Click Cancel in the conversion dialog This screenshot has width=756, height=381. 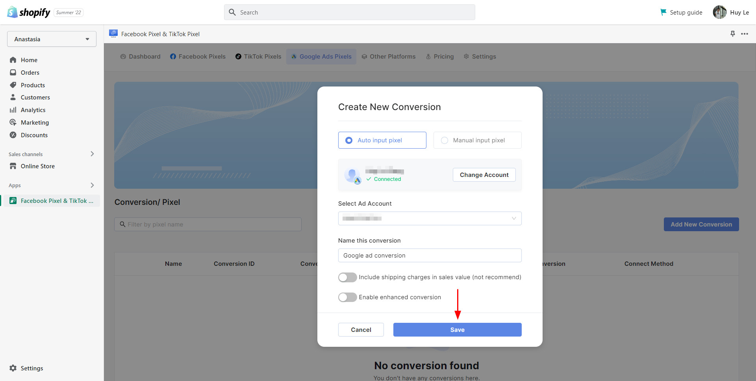click(361, 329)
